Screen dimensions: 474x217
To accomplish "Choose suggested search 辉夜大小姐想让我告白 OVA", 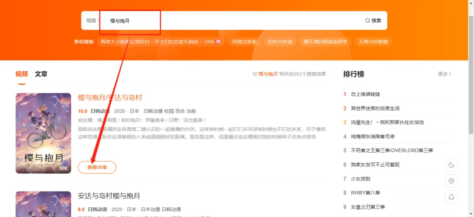I will click(x=161, y=42).
